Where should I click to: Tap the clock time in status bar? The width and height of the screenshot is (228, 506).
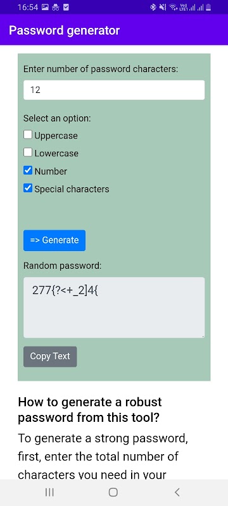coord(28,7)
